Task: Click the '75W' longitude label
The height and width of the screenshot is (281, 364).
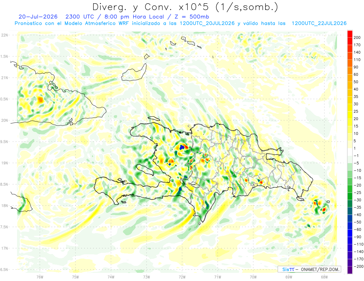Action: 75,276
